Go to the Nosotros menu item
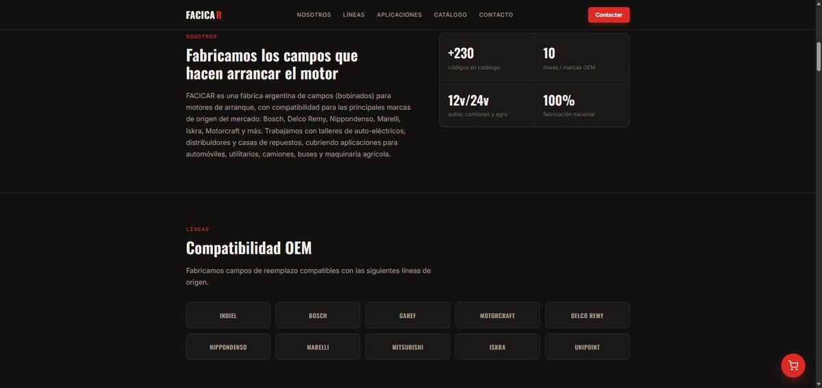This screenshot has width=822, height=388. 314,15
